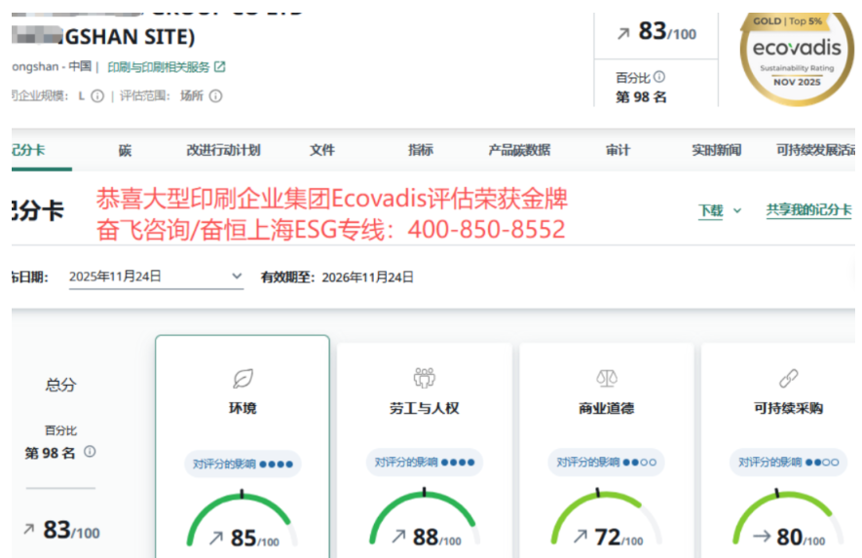Click 第 98 名 ranking in header
Screen dimensions: 862x558
pos(641,97)
